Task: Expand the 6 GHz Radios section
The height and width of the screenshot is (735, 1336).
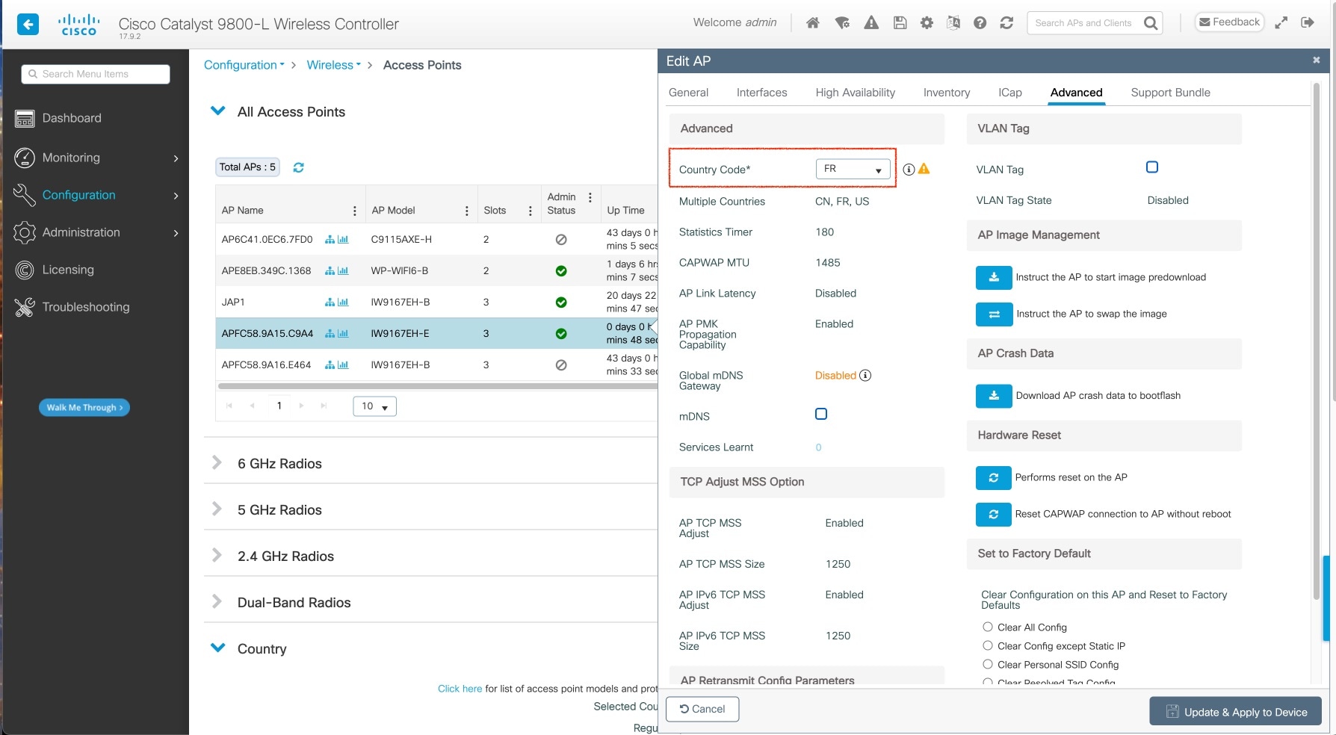Action: (217, 462)
